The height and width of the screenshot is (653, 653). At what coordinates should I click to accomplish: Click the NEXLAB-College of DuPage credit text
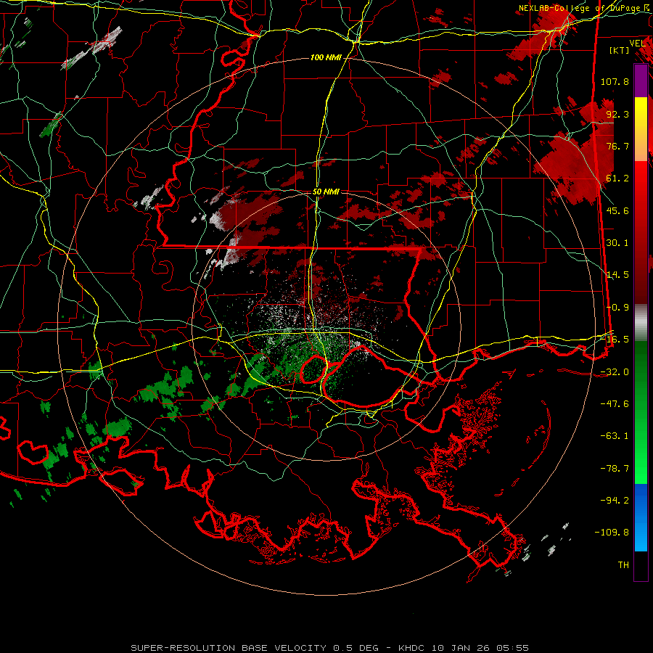(583, 8)
